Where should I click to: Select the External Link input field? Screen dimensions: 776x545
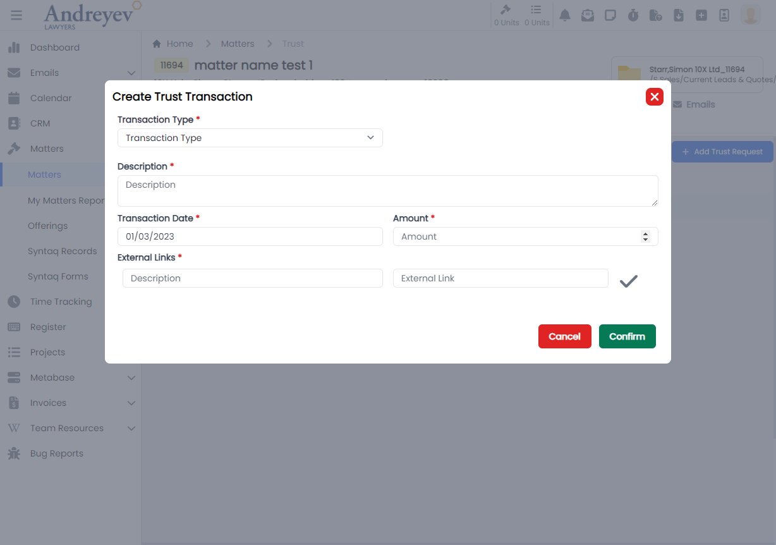(x=500, y=278)
